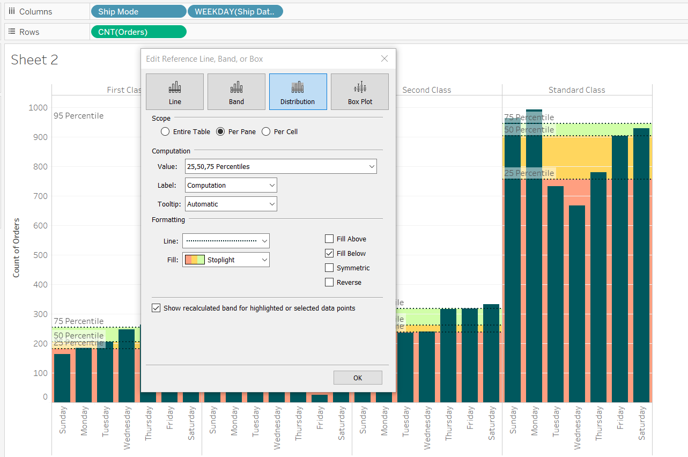The image size is (688, 457).
Task: Open the Label Computation dropdown
Action: click(x=231, y=185)
